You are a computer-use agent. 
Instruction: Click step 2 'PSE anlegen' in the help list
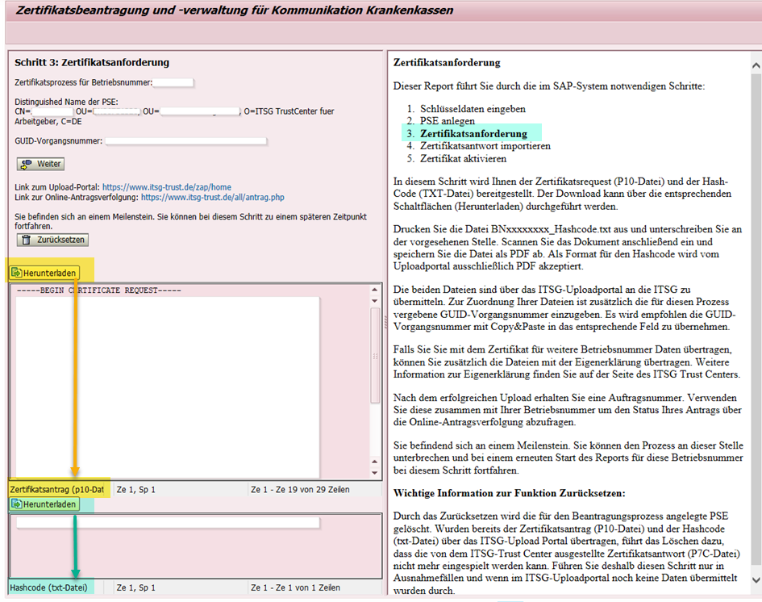pyautogui.click(x=447, y=121)
